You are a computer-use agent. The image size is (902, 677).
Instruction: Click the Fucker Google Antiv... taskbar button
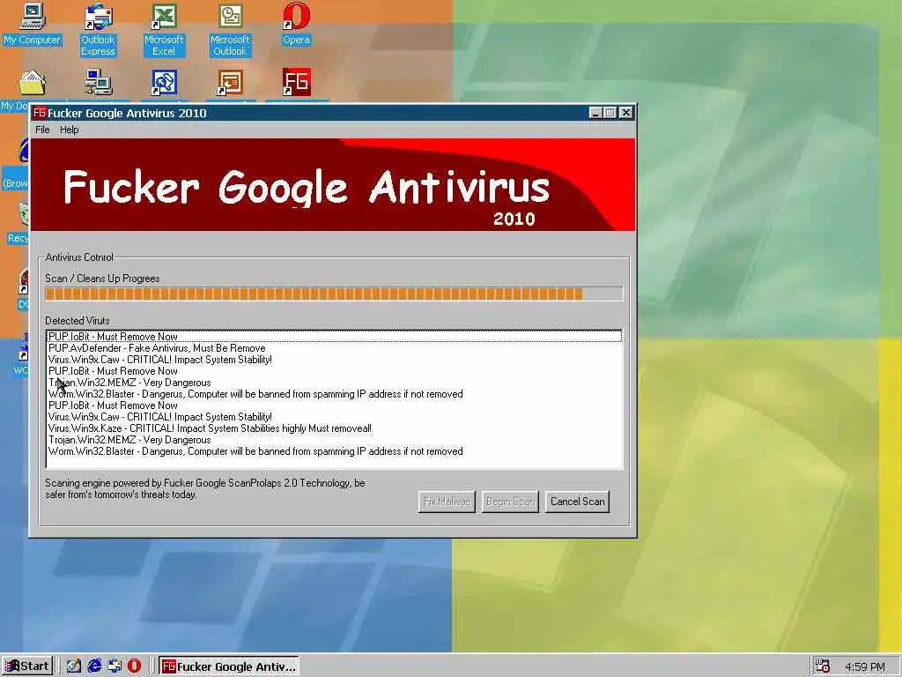[229, 666]
